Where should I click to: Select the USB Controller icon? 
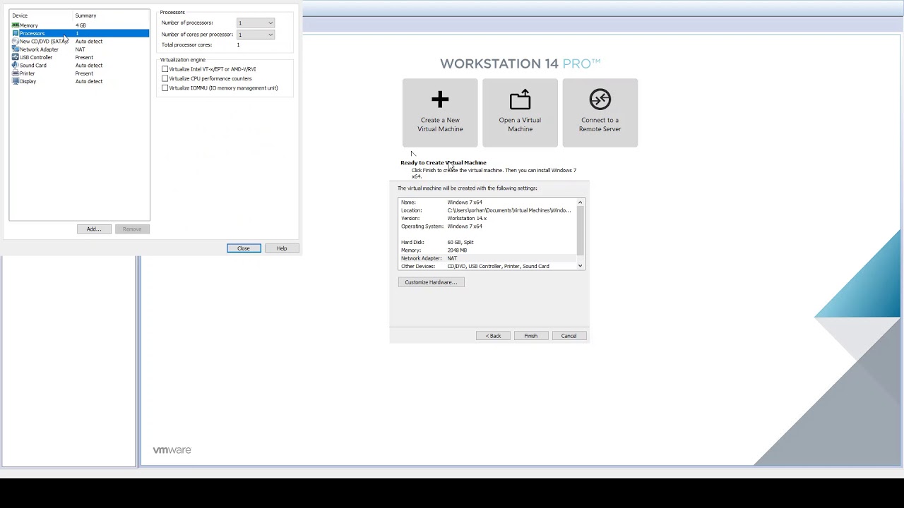point(16,57)
